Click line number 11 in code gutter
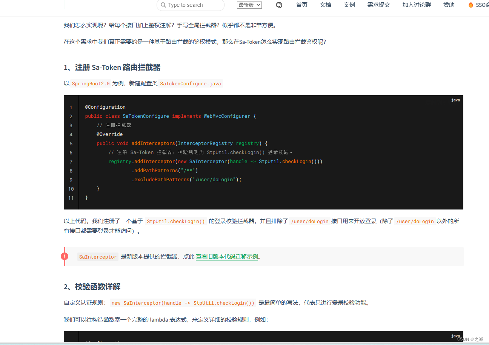The image size is (489, 345). tap(71, 198)
